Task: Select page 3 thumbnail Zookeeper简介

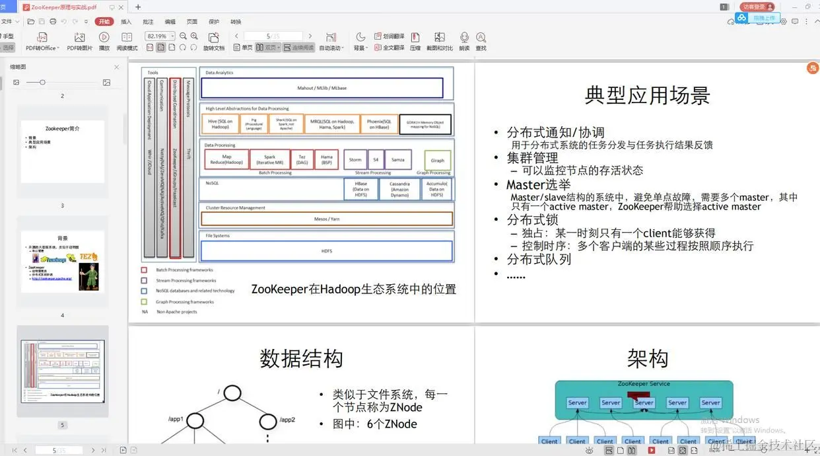Action: click(63, 152)
